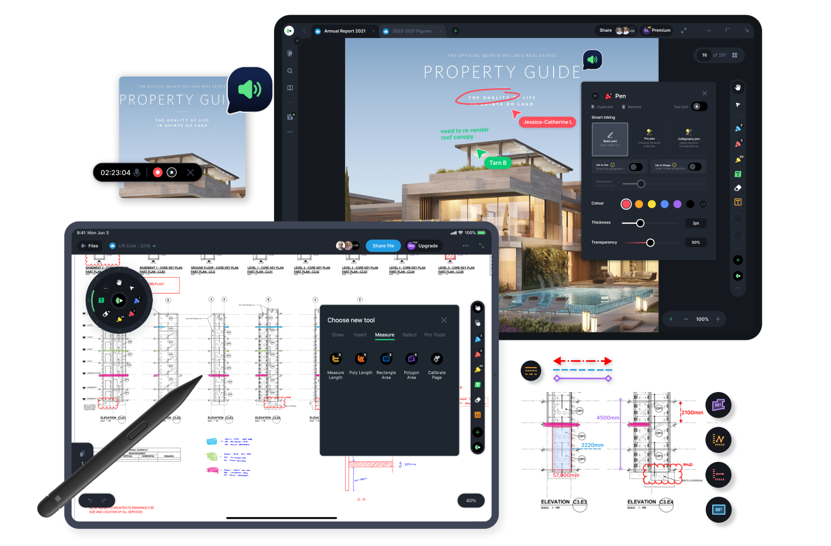The image size is (831, 546).
Task: Open the bookmarks book icon in left sidebar
Action: click(x=290, y=88)
